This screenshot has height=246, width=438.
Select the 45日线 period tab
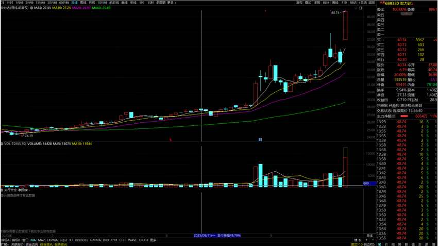pyautogui.click(x=114, y=3)
